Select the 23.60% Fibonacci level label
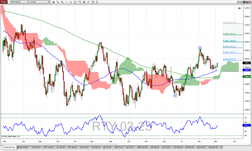This screenshot has width=252, height=151. pos(229,59)
